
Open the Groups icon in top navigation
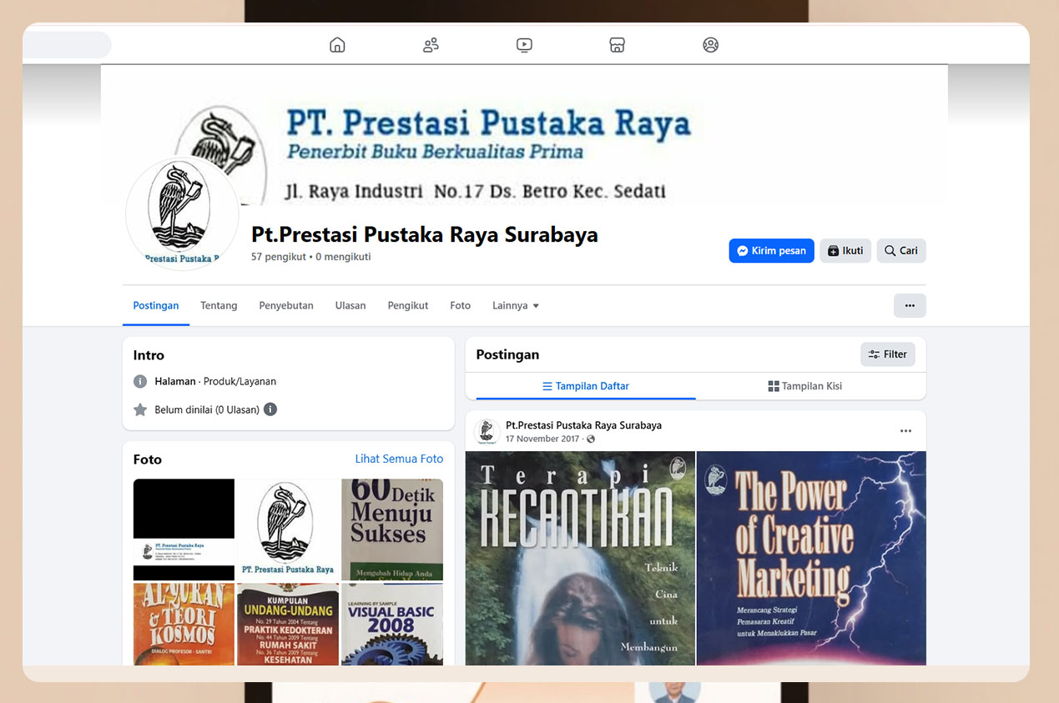pyautogui.click(x=711, y=45)
